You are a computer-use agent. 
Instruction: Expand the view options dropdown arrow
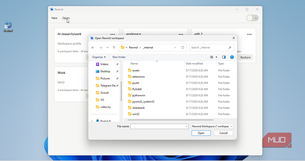coord(216,57)
